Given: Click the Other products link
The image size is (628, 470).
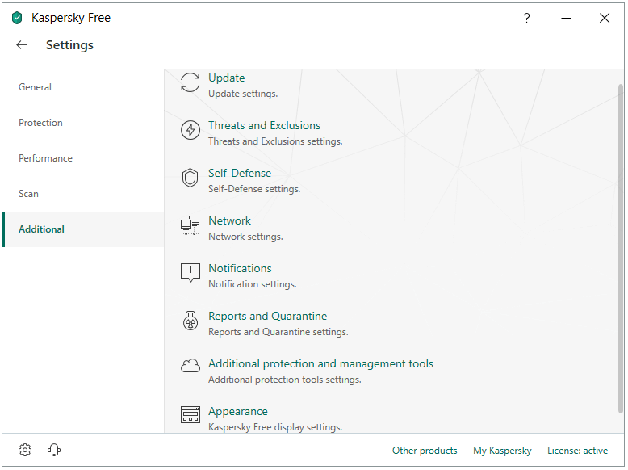Looking at the screenshot, I should (425, 451).
